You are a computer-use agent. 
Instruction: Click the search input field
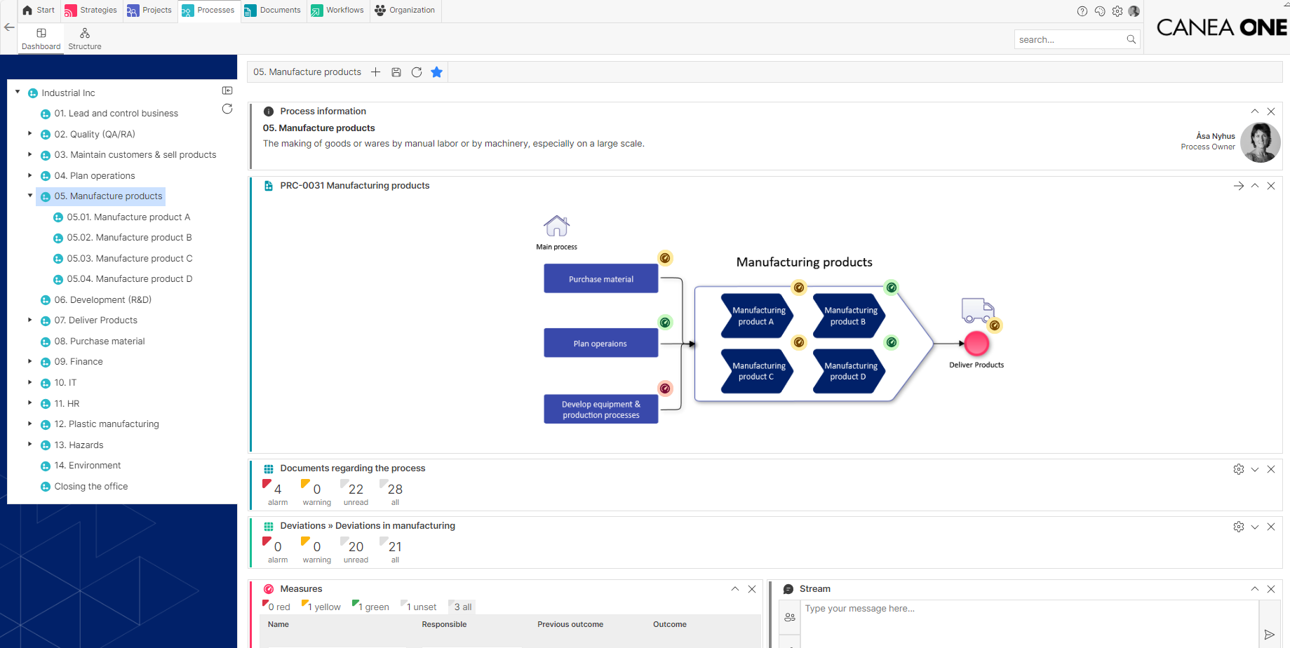click(1069, 40)
